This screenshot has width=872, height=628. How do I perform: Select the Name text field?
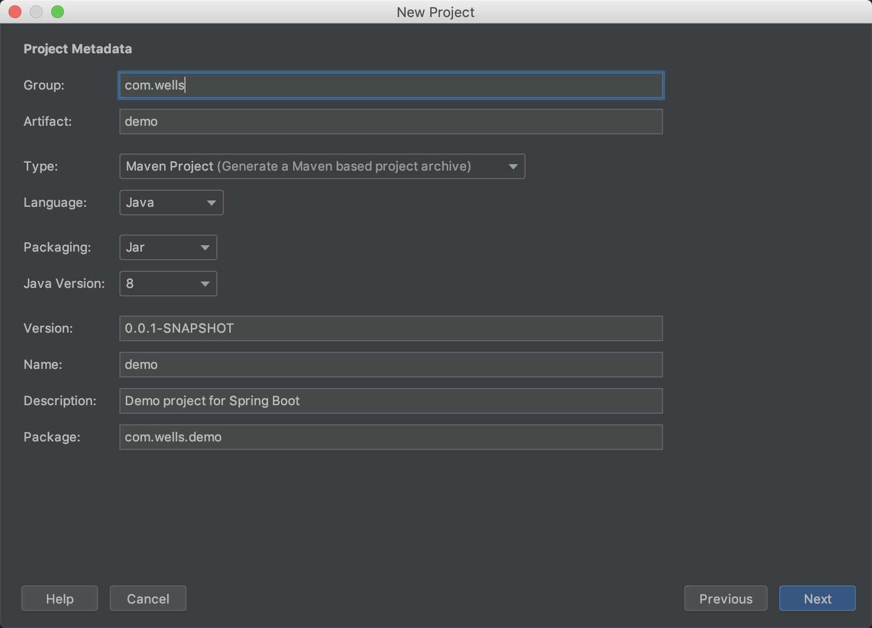[x=391, y=365]
